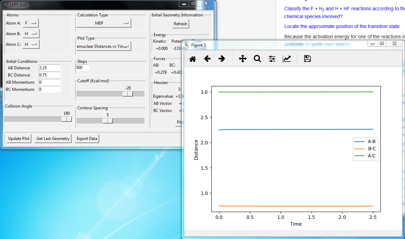
Task: Activate the Zoom to rectangle tool
Action: point(257,59)
